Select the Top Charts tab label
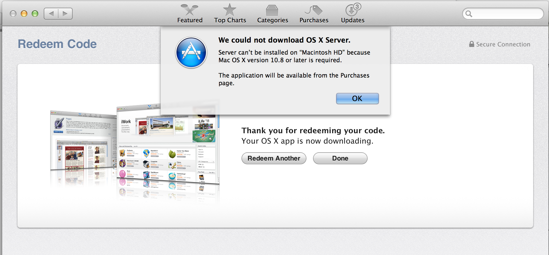 click(230, 20)
